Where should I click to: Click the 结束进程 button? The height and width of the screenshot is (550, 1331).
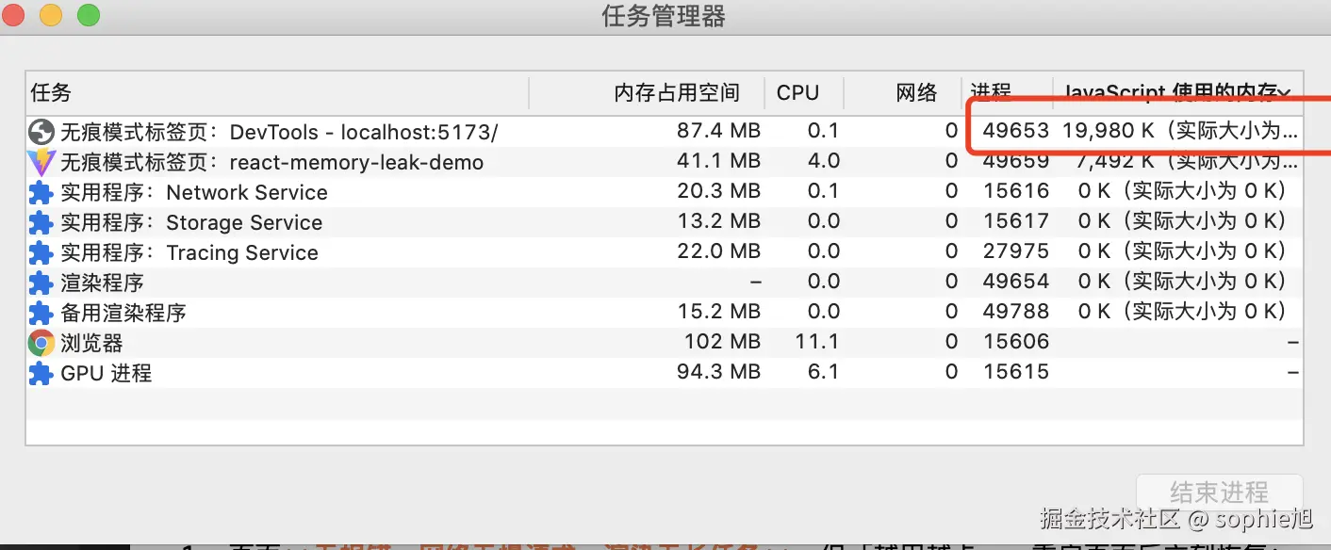1221,492
